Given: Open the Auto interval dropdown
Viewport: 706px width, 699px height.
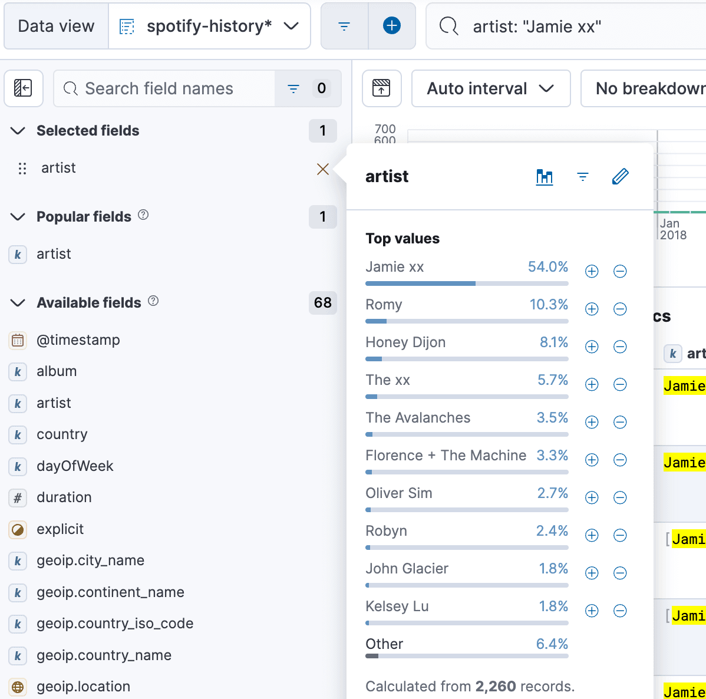Looking at the screenshot, I should point(490,88).
